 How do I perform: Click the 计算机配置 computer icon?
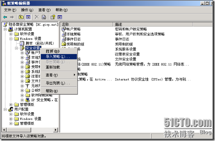click(11, 29)
